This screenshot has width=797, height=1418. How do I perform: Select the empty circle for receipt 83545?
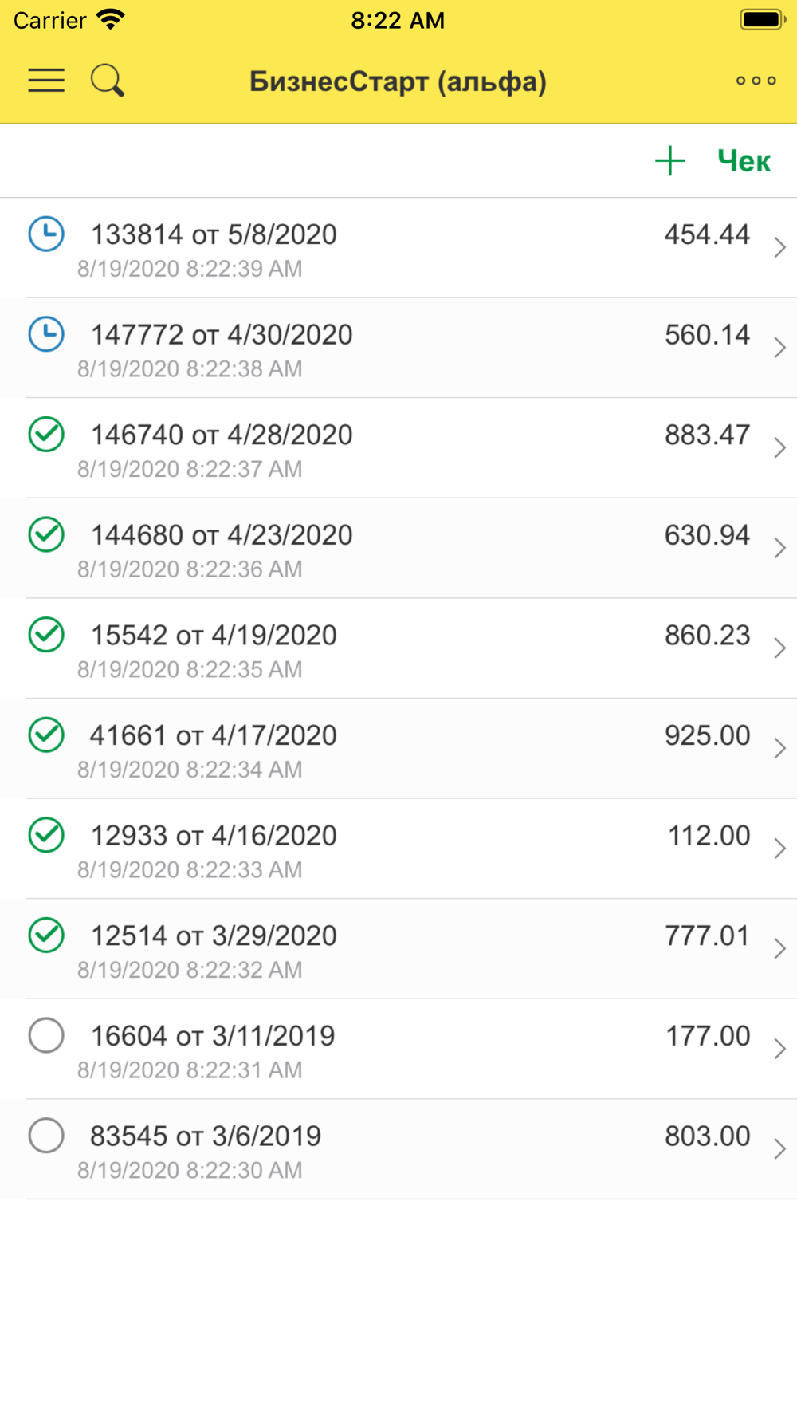click(46, 1136)
